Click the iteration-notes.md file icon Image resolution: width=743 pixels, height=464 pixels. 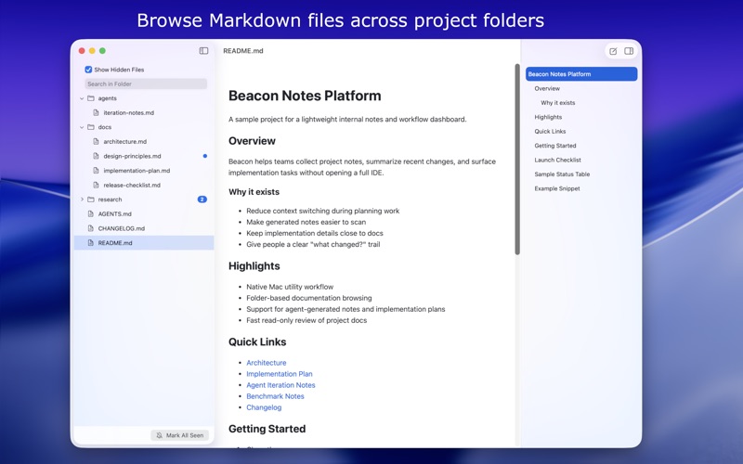(x=97, y=112)
